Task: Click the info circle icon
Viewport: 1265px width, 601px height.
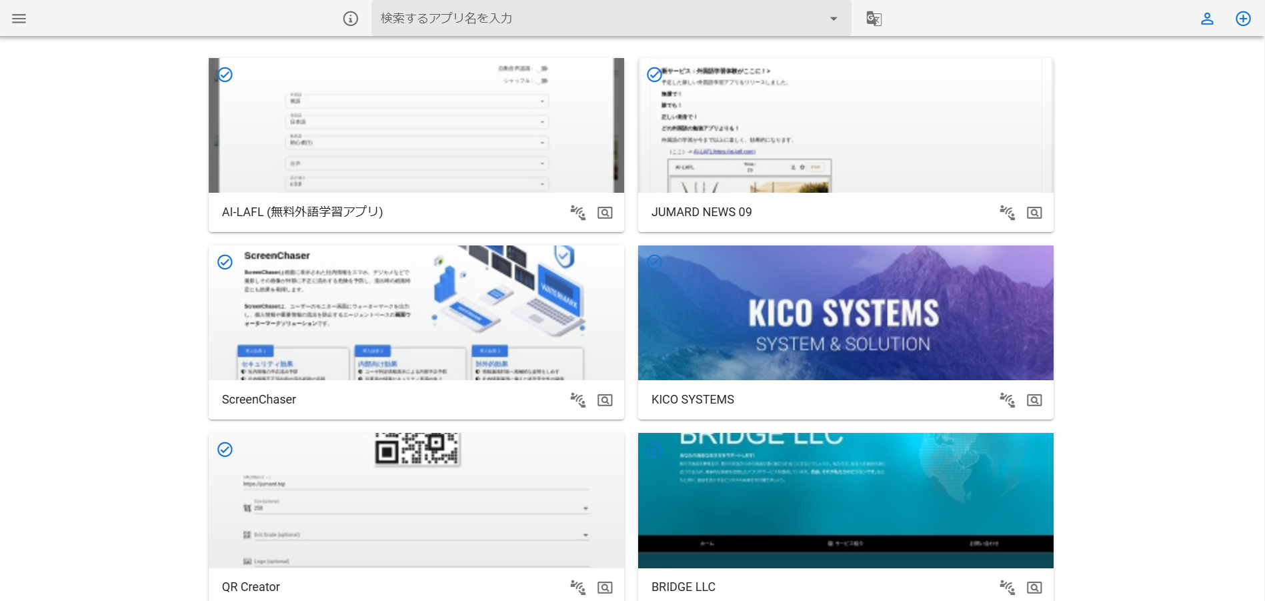Action: [351, 19]
